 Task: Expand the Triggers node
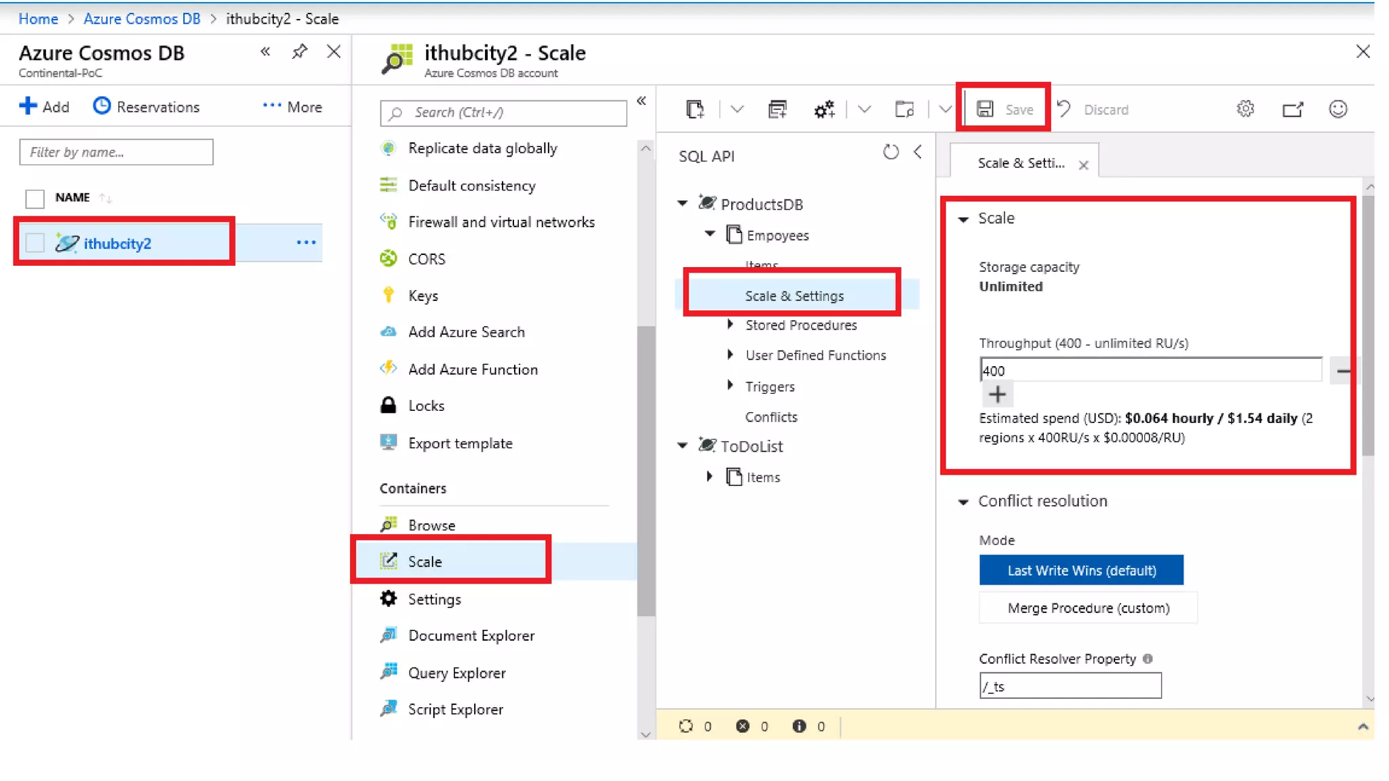730,385
